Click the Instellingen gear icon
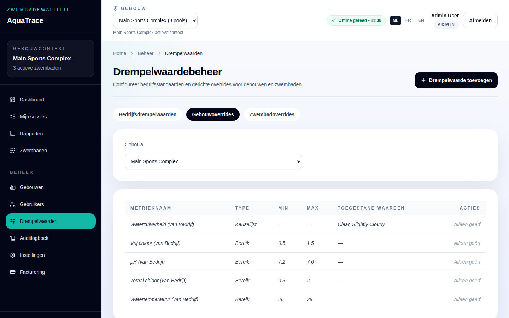This screenshot has width=509, height=318. point(13,255)
